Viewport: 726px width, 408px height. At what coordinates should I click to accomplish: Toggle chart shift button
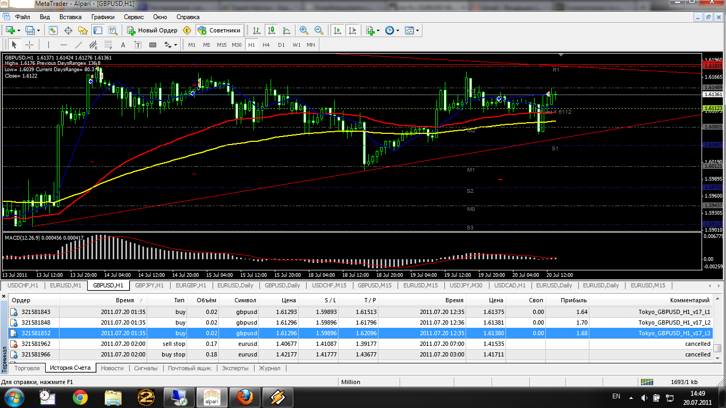[x=352, y=30]
